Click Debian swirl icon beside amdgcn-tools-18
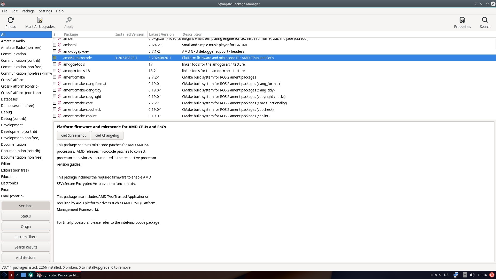Screen dimensions: 496x279 (x=60, y=71)
